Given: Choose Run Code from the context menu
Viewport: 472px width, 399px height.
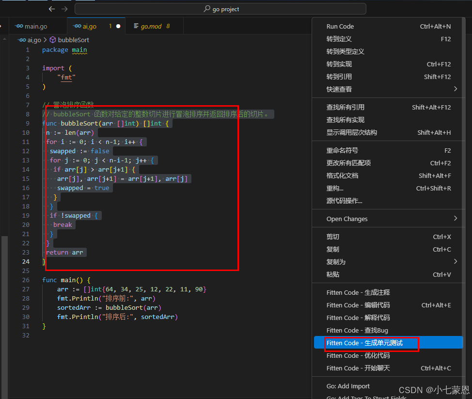Looking at the screenshot, I should point(340,26).
